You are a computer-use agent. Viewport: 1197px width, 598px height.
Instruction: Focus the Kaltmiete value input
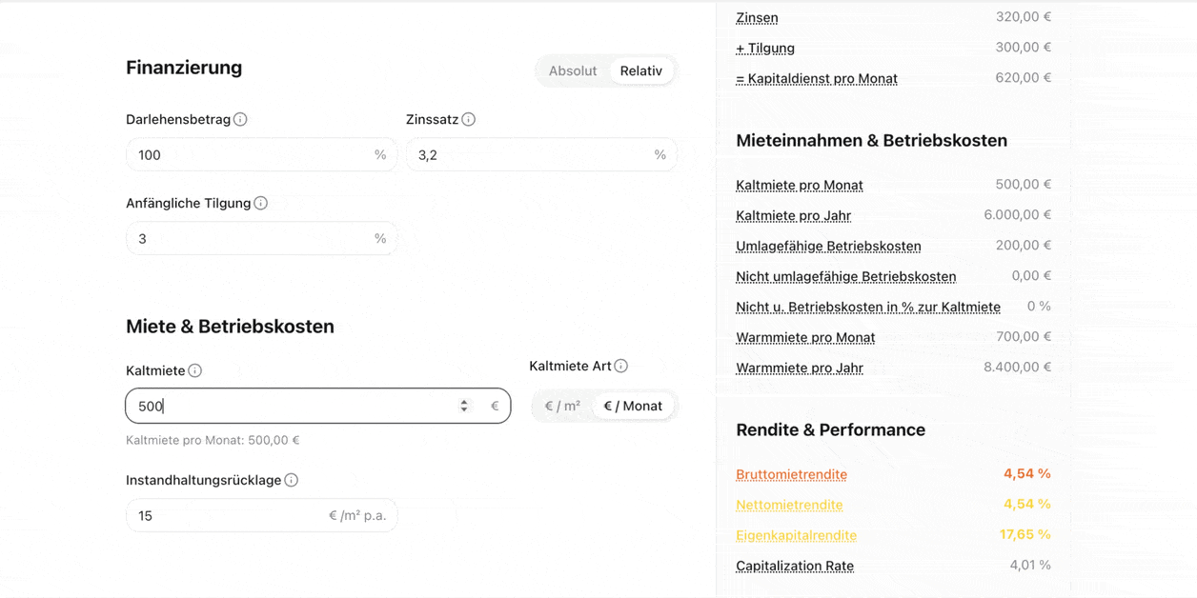click(x=286, y=406)
